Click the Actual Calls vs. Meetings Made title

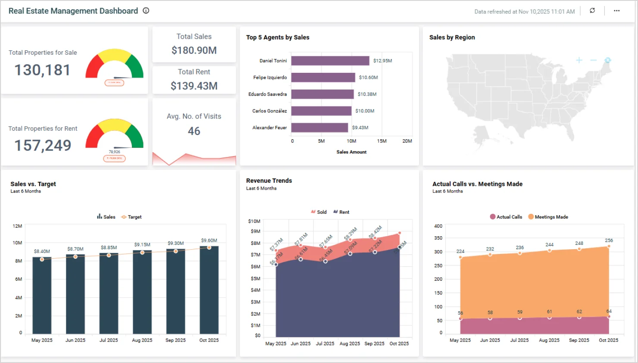pos(477,184)
